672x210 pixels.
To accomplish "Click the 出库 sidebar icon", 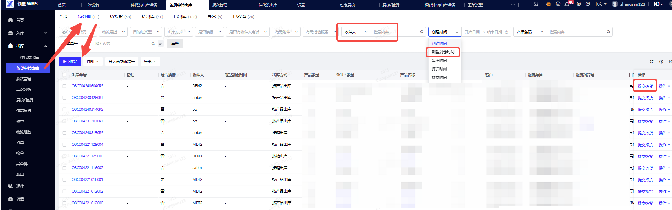I will coord(10,46).
